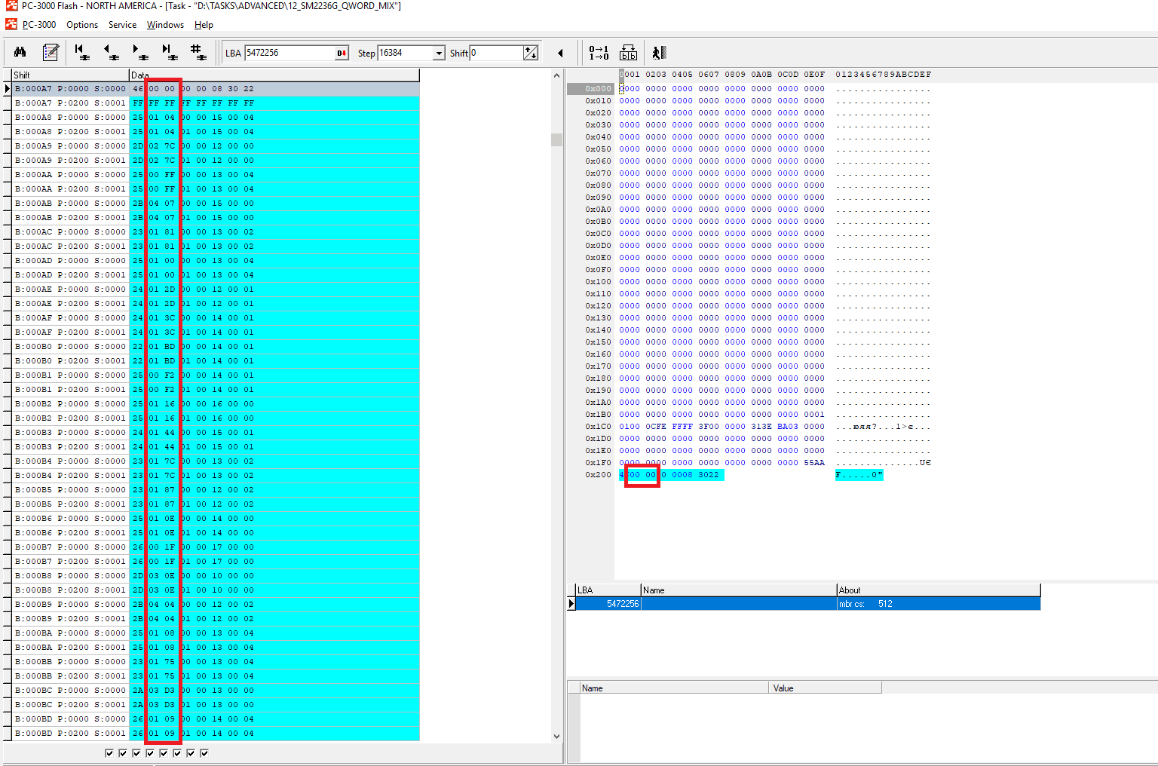Click the Name column header beside LBA
1158x766 pixels.
[x=739, y=590]
